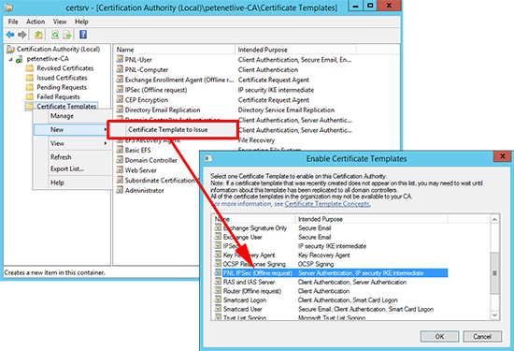The height and width of the screenshot is (351, 514).
Task: Select Export List in the context menu
Action: (x=67, y=168)
